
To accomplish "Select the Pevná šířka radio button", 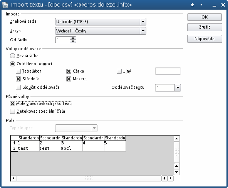I will (12, 56).
